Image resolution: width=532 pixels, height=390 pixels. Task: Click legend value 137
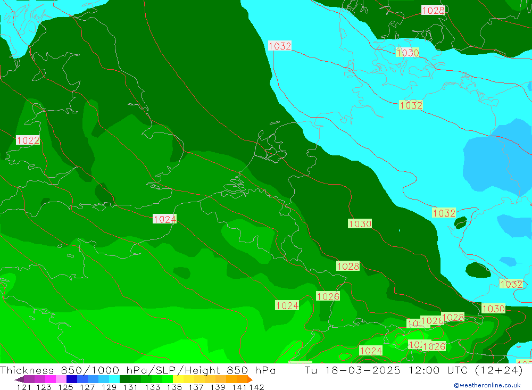coord(196,387)
